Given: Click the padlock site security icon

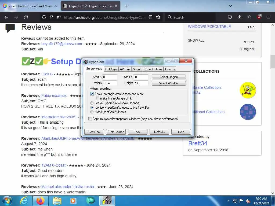Looking at the screenshot, I should coord(51,17).
